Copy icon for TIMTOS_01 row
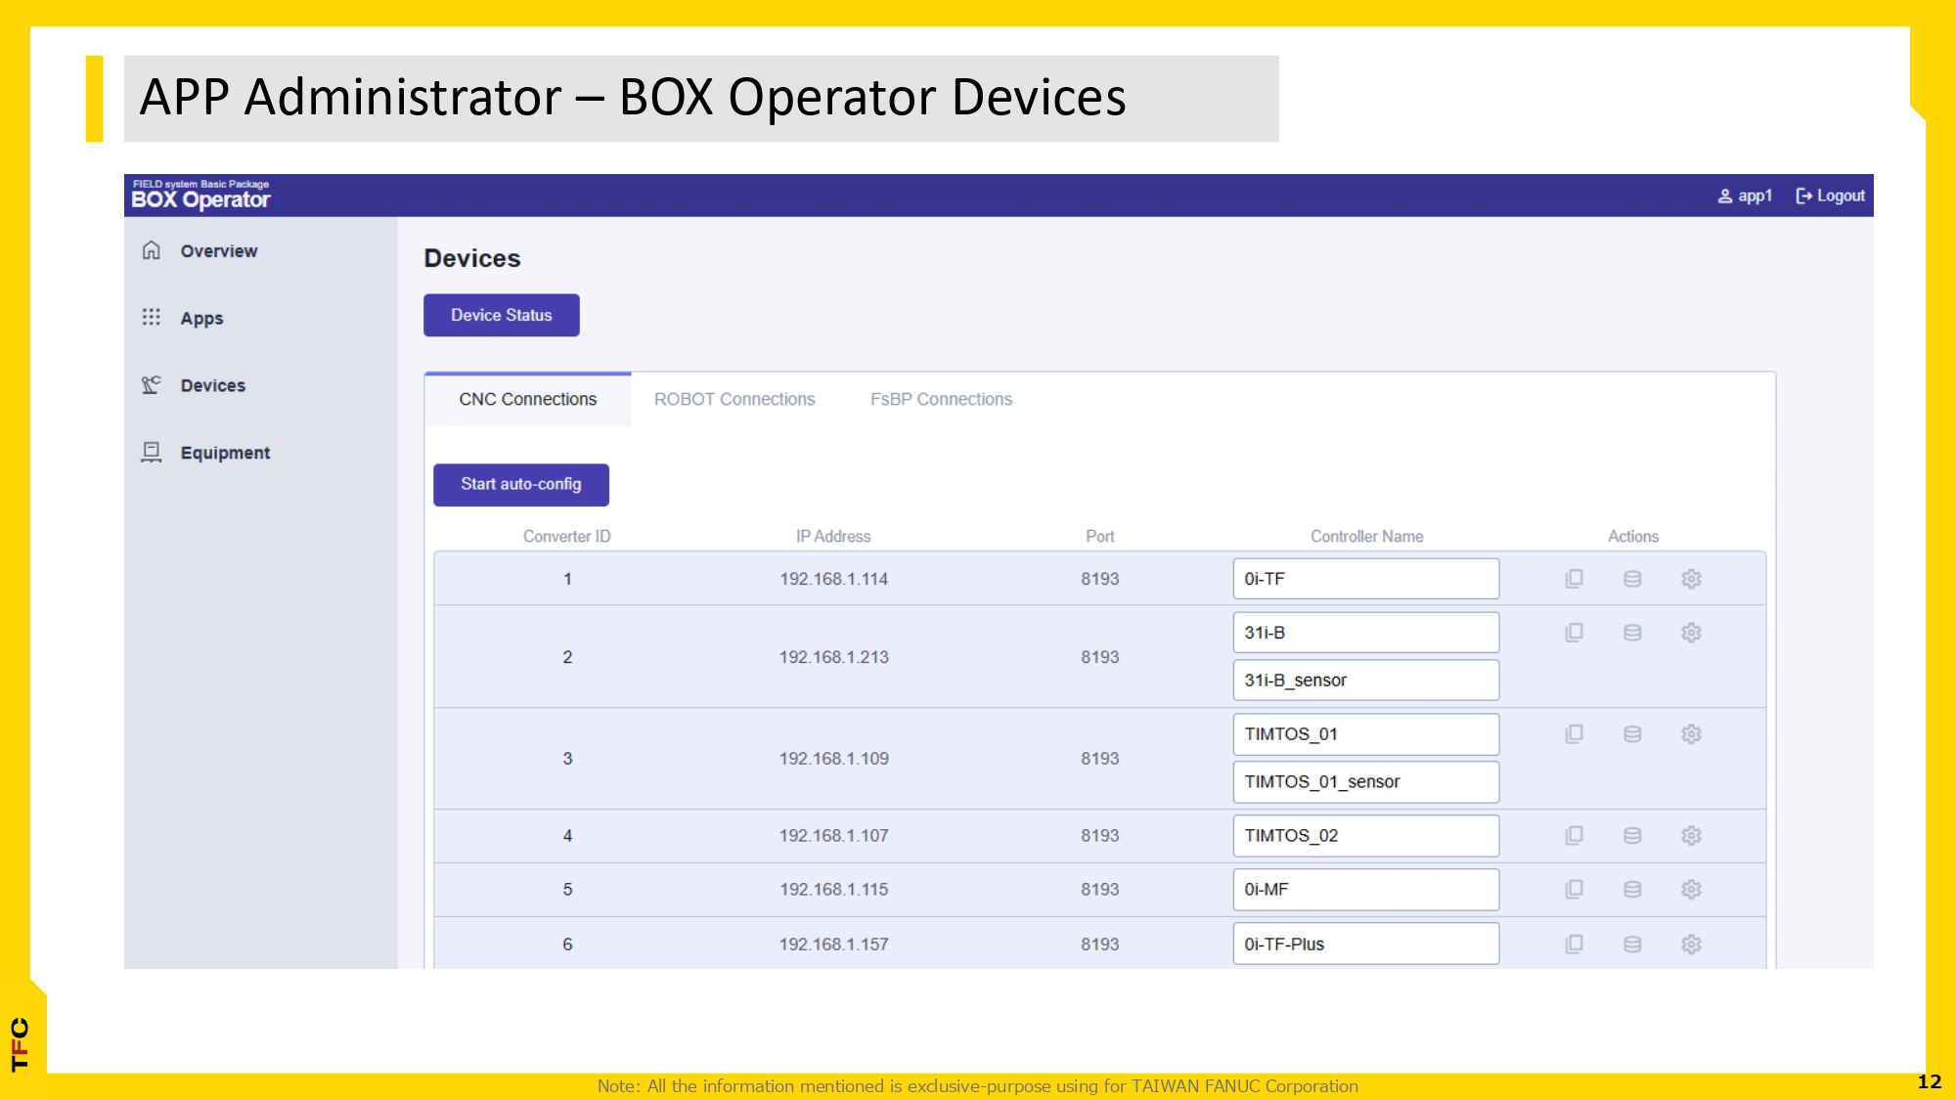The height and width of the screenshot is (1100, 1956). point(1574,734)
